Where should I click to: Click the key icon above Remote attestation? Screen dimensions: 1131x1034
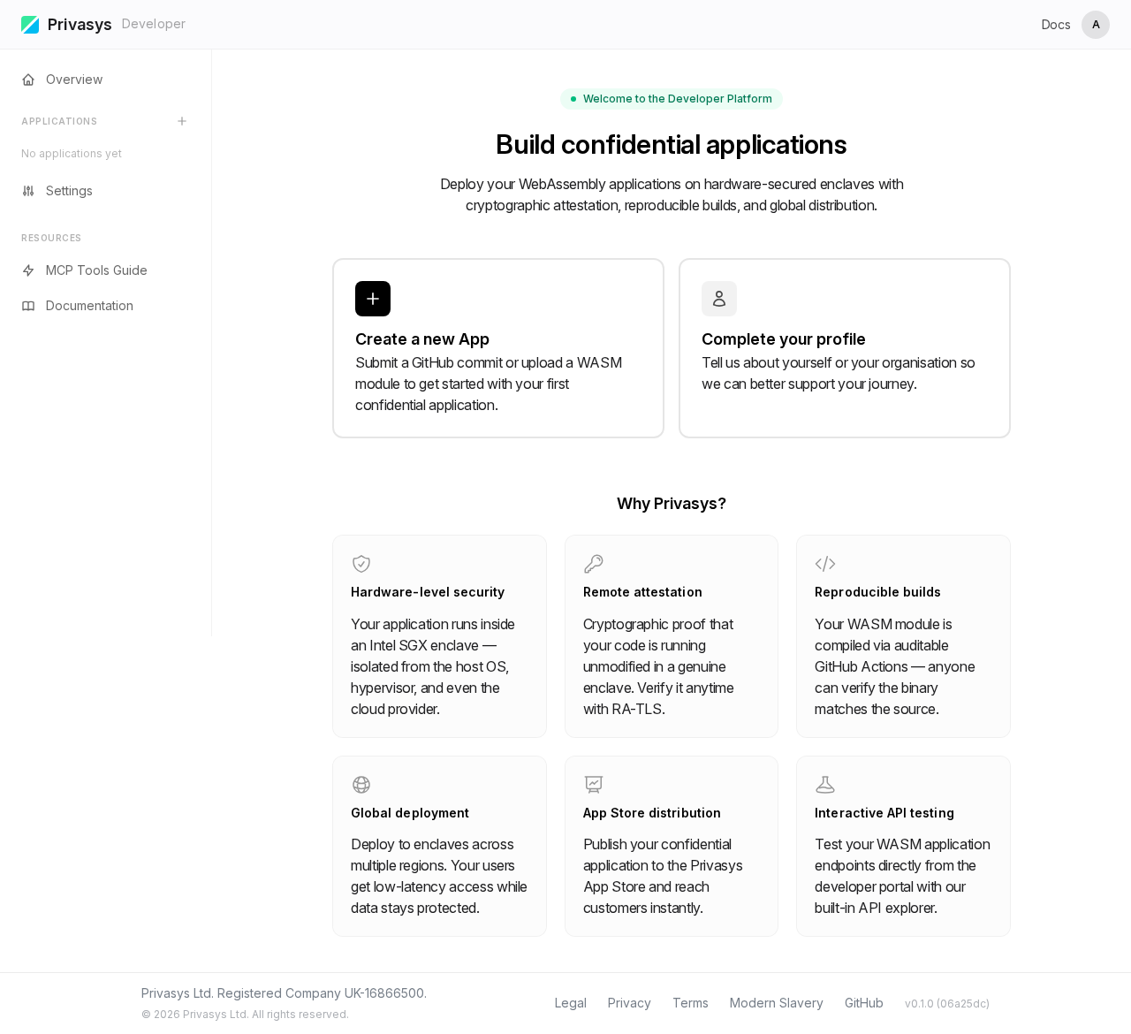pos(594,564)
